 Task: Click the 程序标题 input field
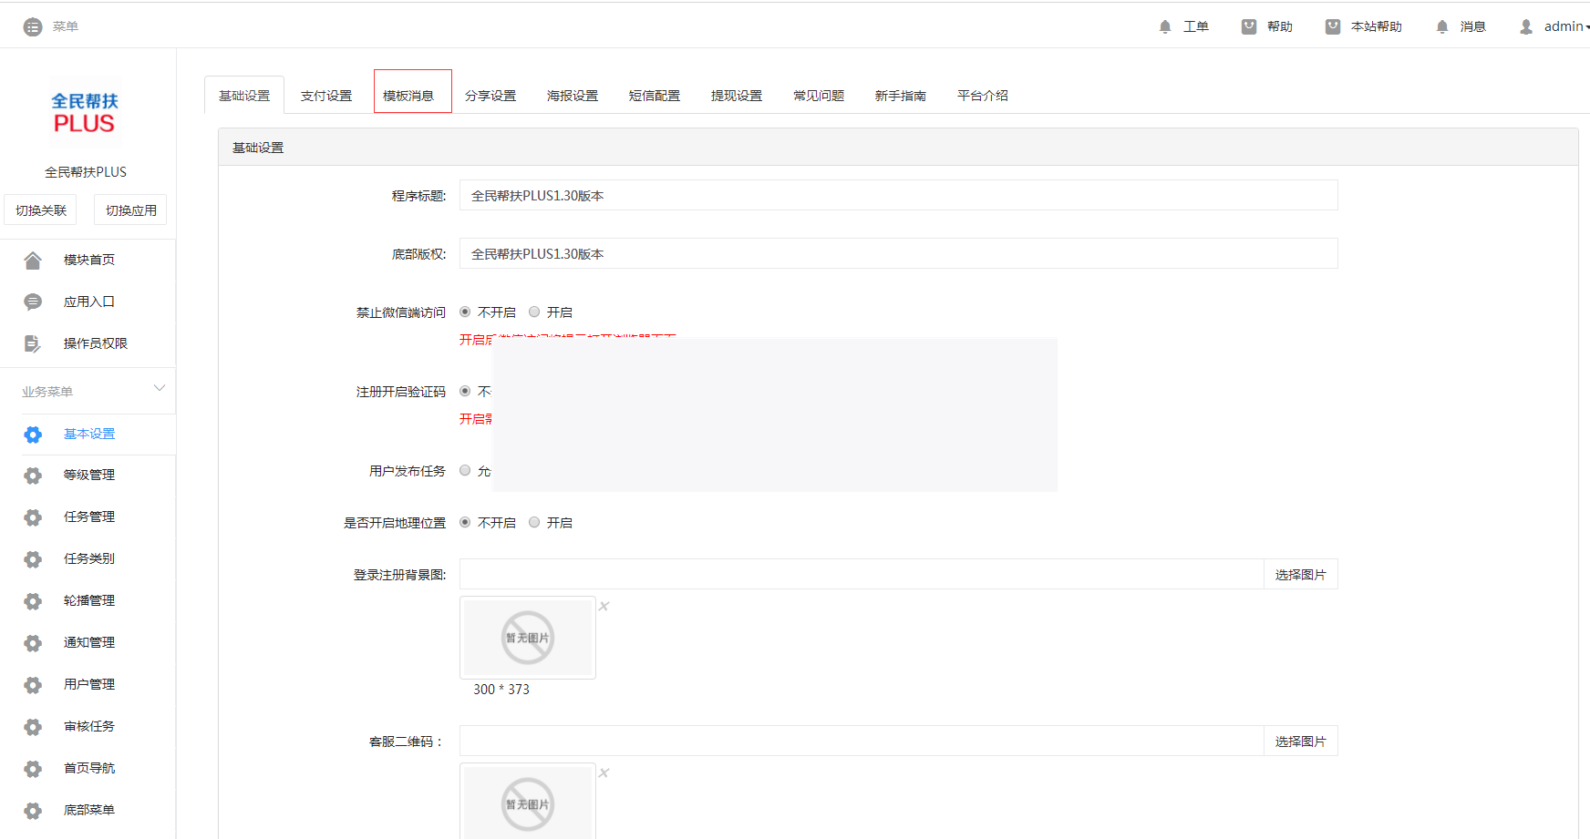898,195
